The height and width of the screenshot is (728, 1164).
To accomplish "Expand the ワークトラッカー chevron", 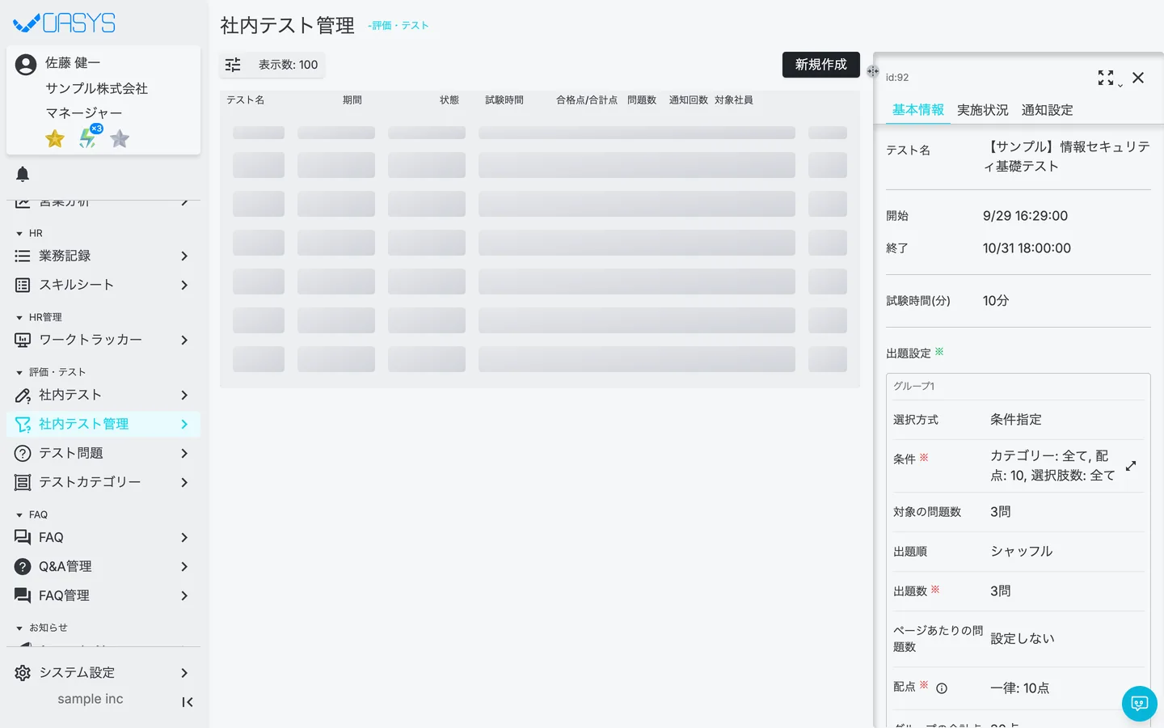I will tap(184, 340).
